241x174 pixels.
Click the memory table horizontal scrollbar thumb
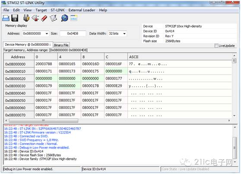coord(44,120)
